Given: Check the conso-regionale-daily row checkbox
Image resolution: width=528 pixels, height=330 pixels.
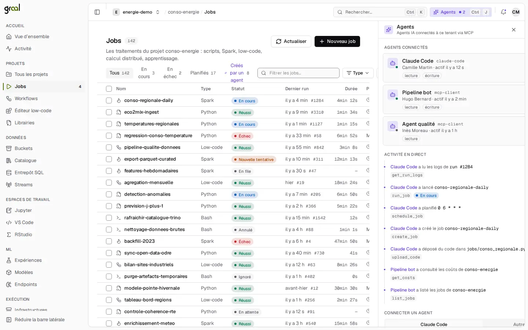Looking at the screenshot, I should (x=109, y=100).
